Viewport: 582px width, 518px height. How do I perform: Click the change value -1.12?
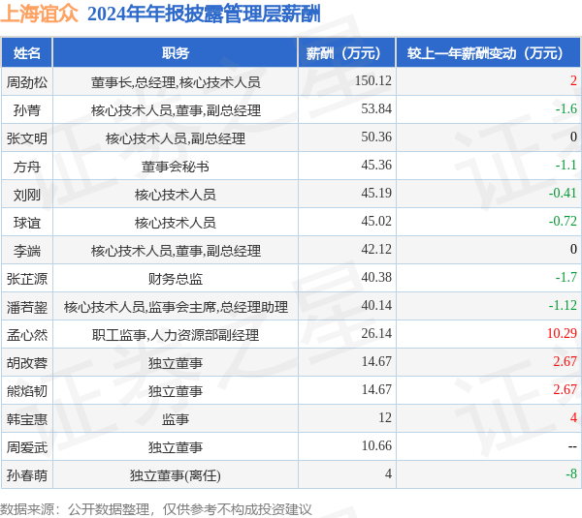563,306
